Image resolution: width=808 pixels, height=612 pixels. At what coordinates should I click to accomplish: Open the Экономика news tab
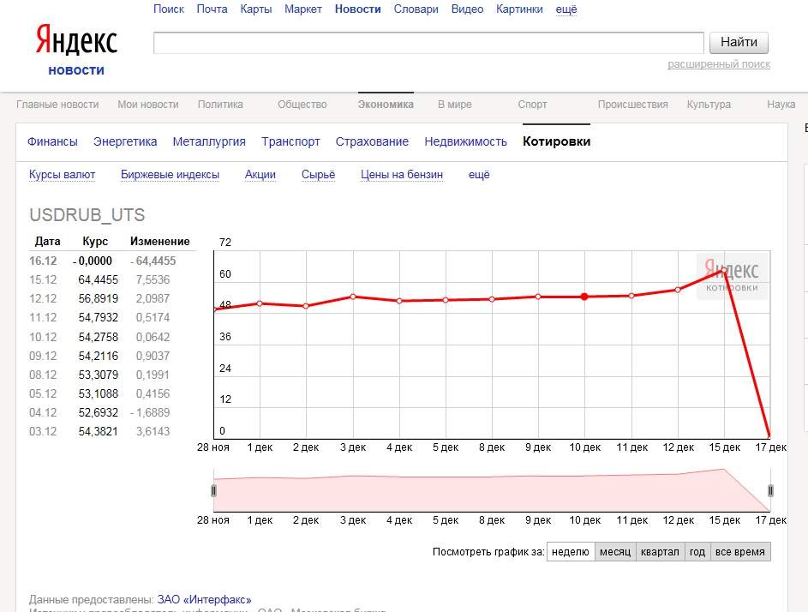coord(386,105)
